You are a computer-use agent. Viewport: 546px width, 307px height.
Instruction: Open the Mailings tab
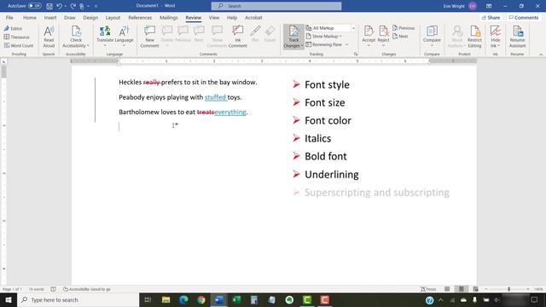169,17
